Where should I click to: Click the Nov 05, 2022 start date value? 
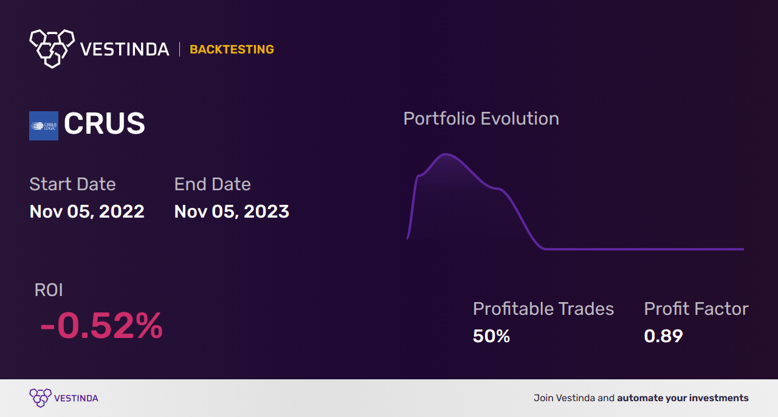click(x=87, y=212)
